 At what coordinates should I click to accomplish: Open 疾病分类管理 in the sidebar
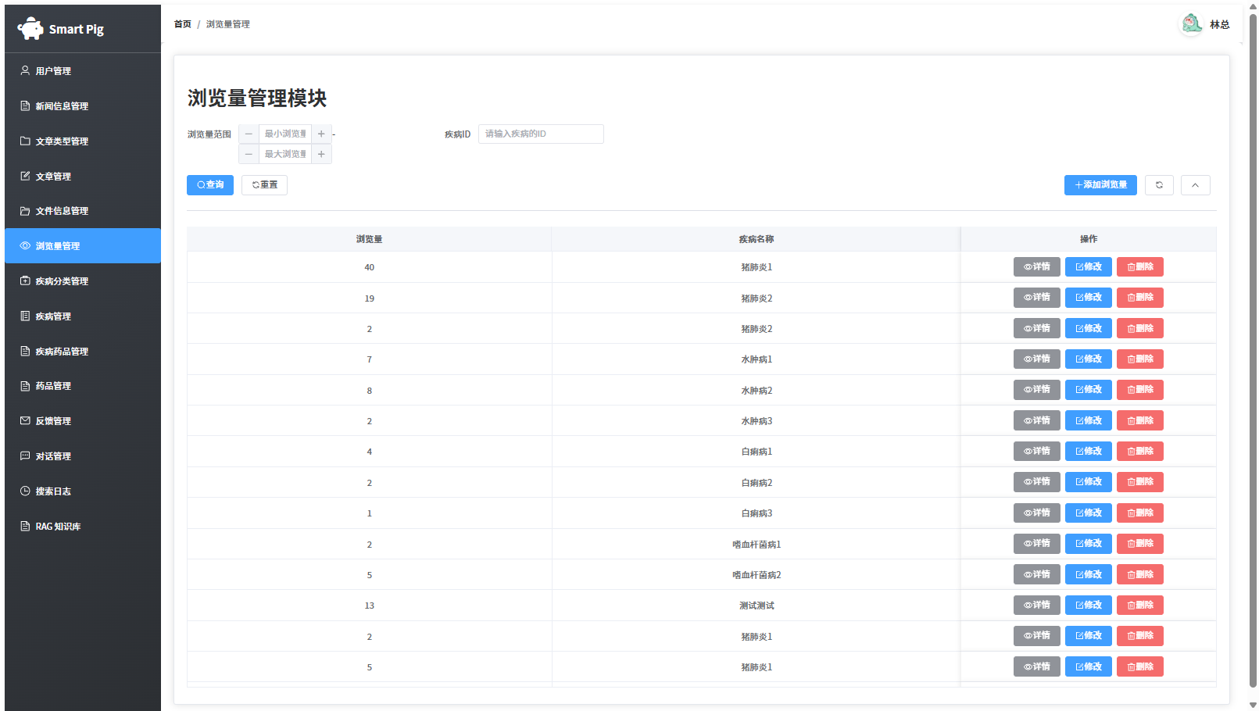click(x=83, y=280)
